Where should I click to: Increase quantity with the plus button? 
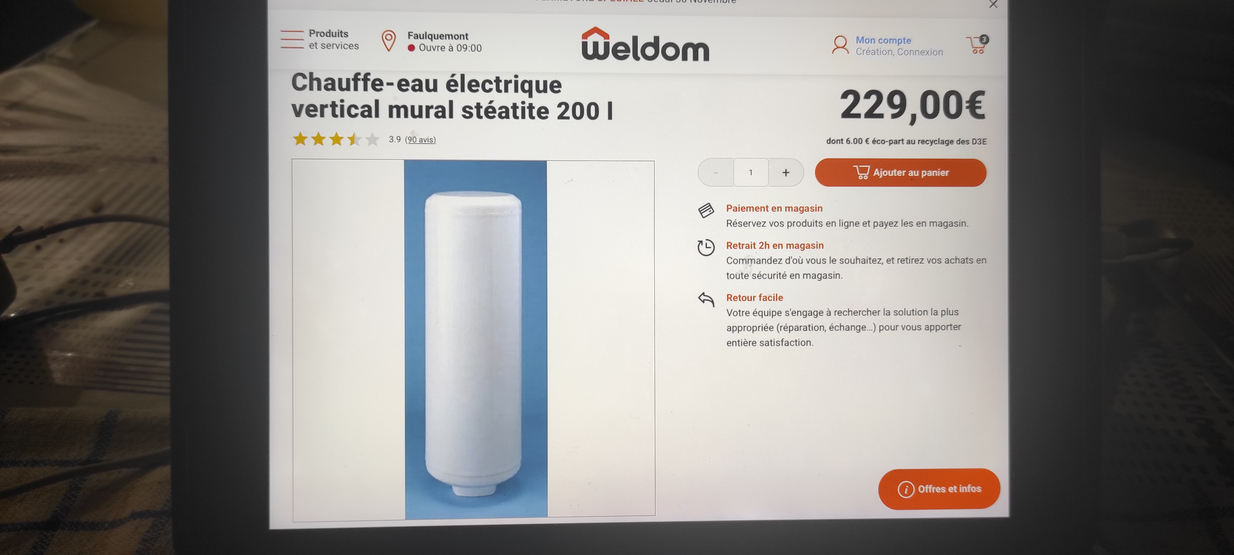(x=786, y=173)
